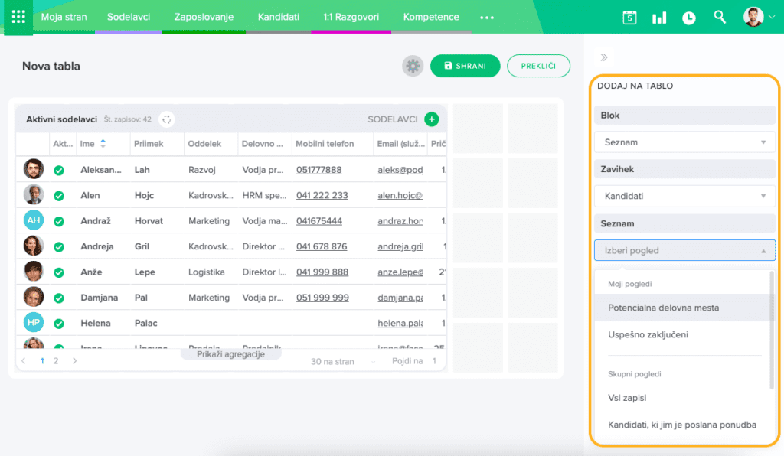784x456 pixels.
Task: Toggle active status for Helena Palac
Action: [58, 324]
